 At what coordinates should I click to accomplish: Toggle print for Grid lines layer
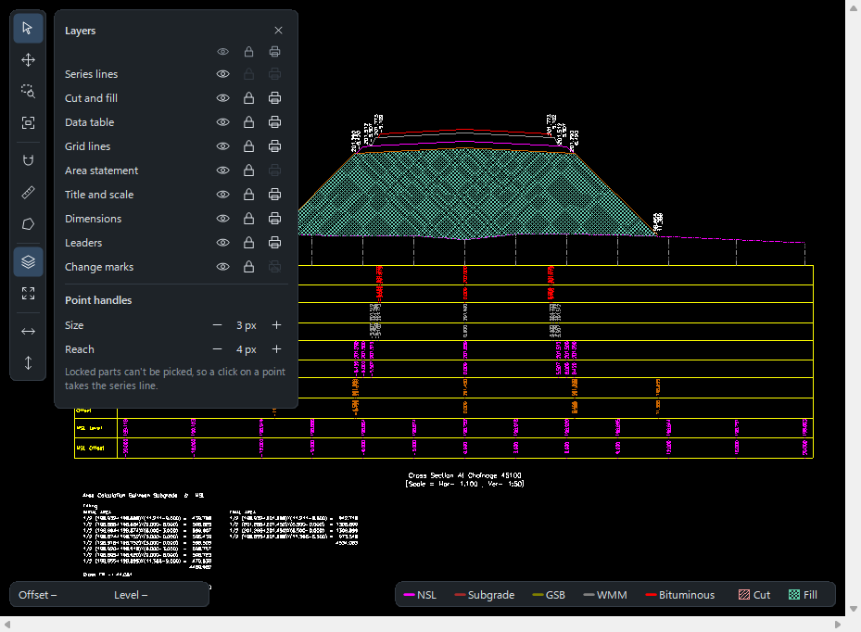pos(274,146)
